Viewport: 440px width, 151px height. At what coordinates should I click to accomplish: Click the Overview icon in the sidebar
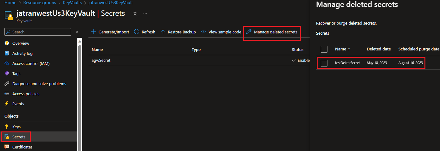[7, 43]
